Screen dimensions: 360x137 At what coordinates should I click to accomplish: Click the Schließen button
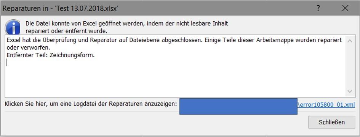point(331,122)
